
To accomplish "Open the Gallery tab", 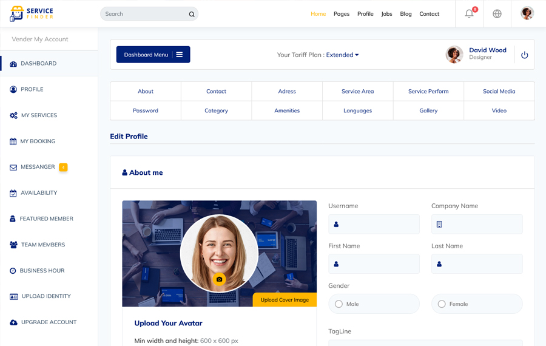I will (428, 110).
